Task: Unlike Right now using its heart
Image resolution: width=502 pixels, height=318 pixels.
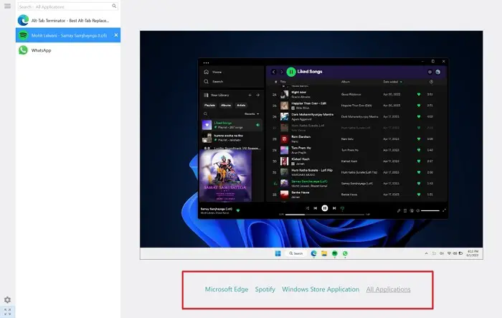Action: (418, 94)
